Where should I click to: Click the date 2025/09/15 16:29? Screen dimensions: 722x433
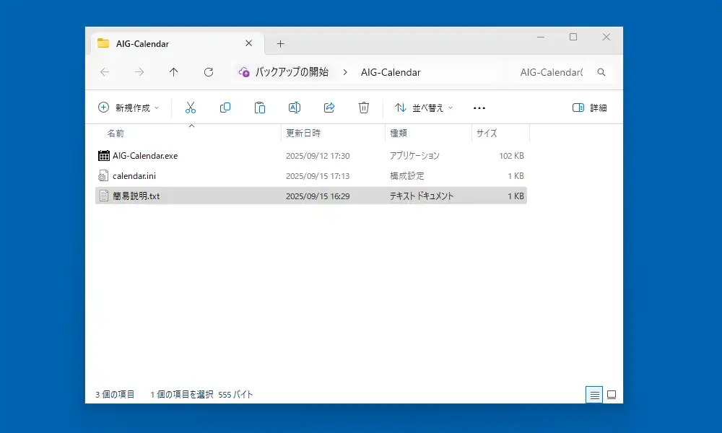[x=318, y=196]
